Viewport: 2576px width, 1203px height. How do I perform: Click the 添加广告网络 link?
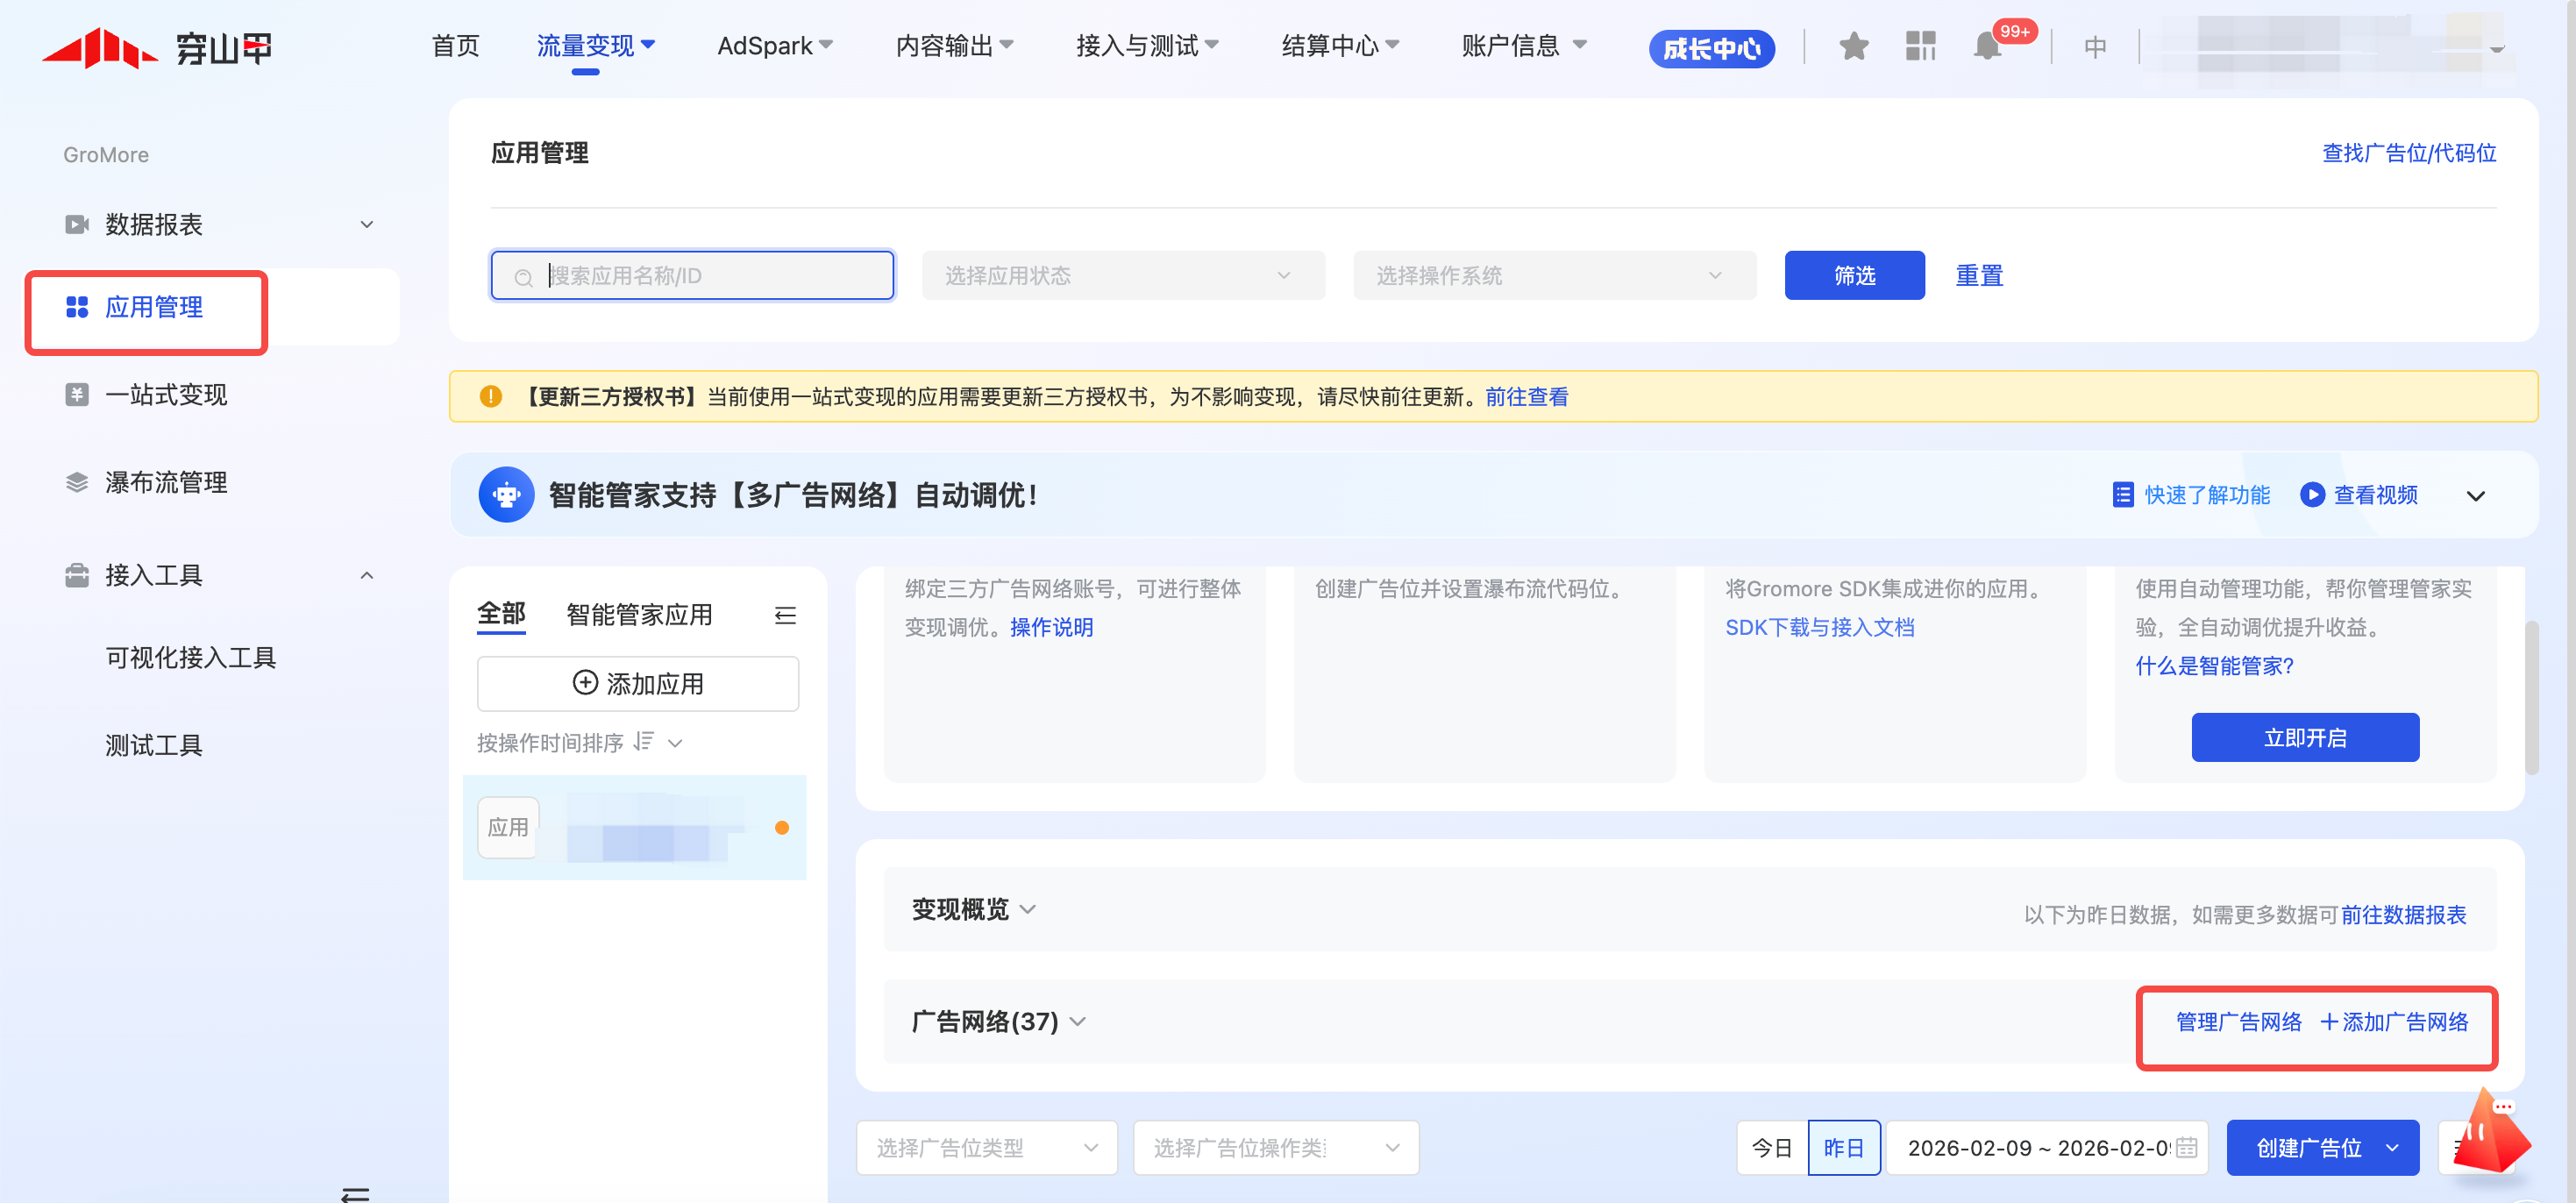click(x=2394, y=1022)
